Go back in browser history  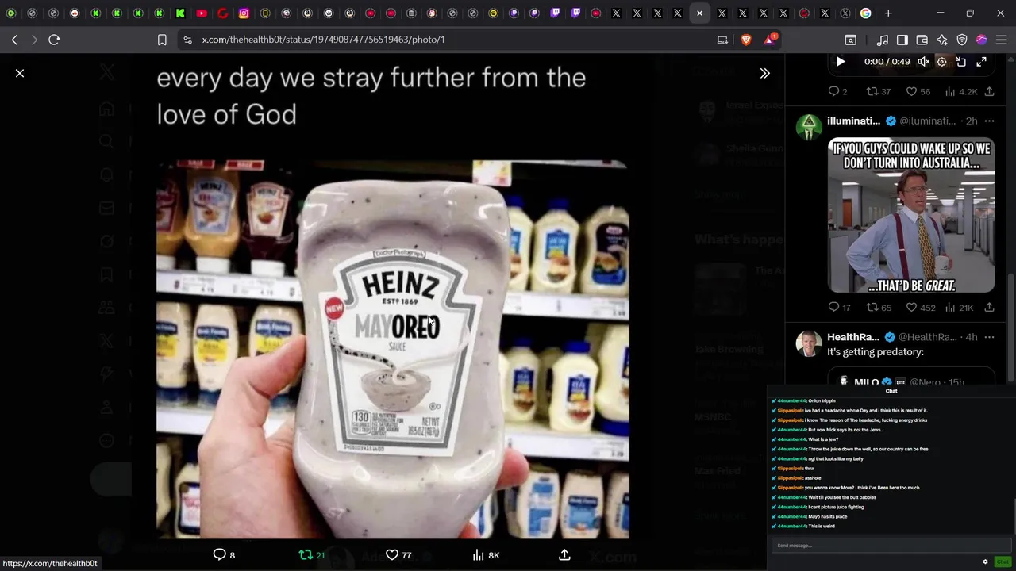point(14,40)
